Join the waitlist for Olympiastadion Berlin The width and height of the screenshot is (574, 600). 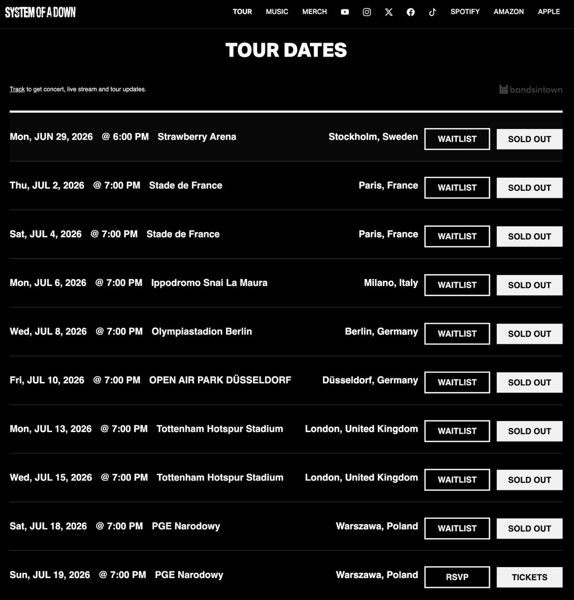[457, 334]
